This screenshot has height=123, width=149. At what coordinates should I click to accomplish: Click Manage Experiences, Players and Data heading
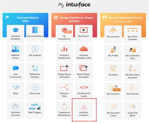pyautogui.click(x=76, y=19)
